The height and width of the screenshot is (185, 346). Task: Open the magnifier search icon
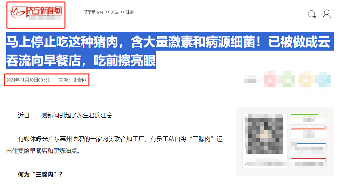(x=312, y=14)
